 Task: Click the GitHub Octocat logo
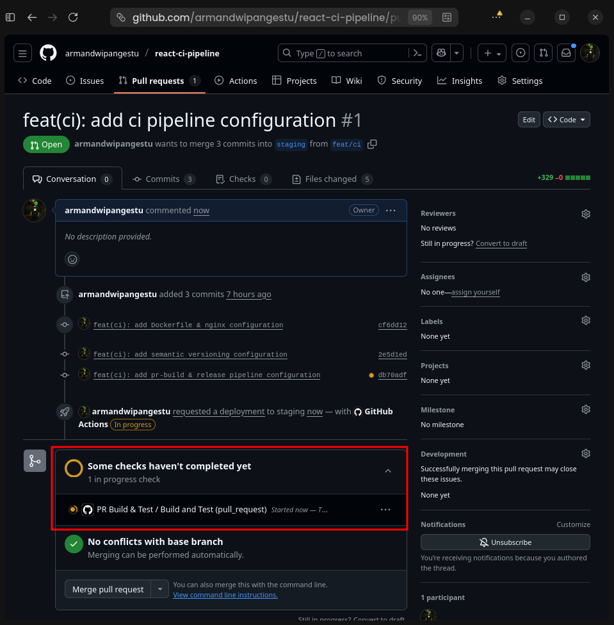click(48, 53)
